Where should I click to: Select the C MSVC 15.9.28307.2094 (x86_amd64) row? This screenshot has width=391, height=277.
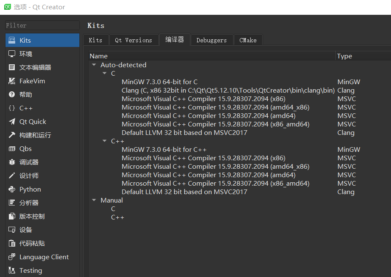[x=215, y=124]
